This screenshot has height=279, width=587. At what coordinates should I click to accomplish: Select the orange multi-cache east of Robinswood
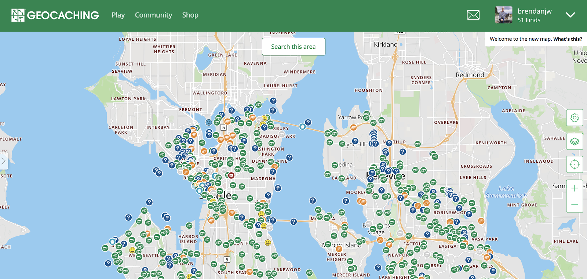481,221
